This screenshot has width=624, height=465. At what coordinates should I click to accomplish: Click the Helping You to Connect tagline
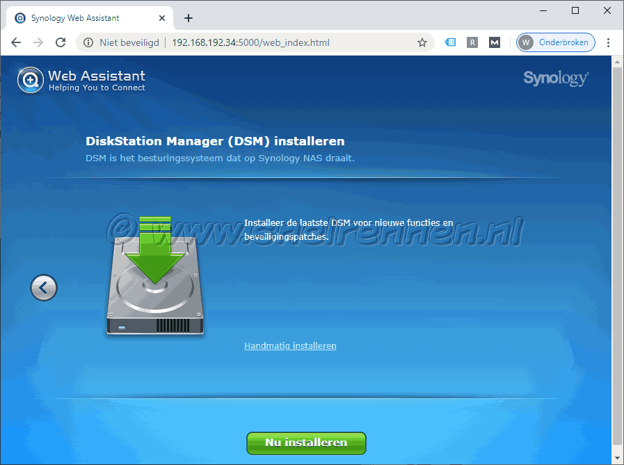[x=97, y=88]
